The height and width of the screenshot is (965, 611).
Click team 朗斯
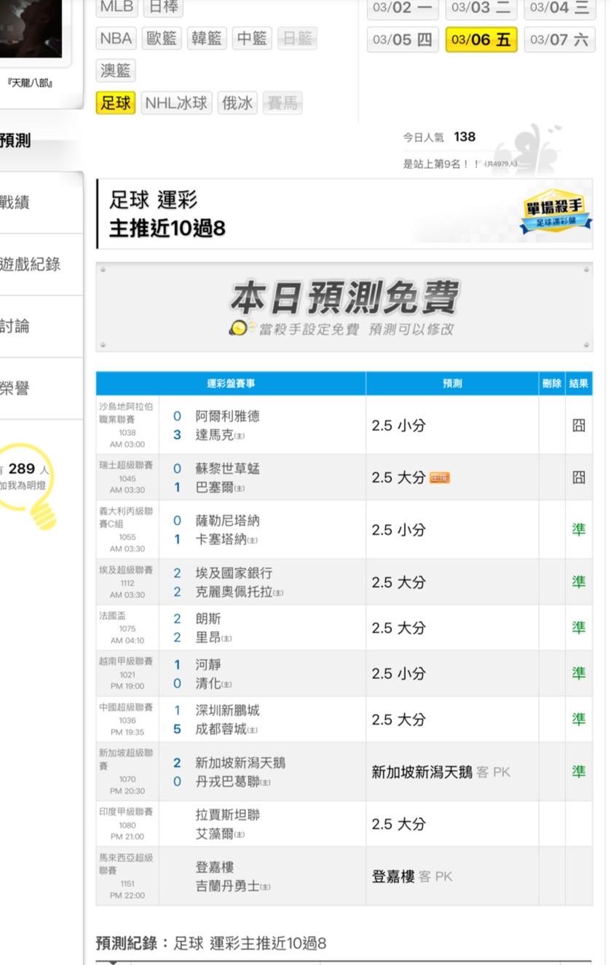click(208, 619)
